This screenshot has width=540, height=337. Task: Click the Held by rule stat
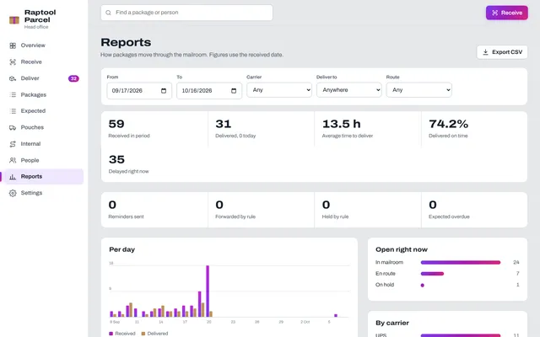point(368,210)
